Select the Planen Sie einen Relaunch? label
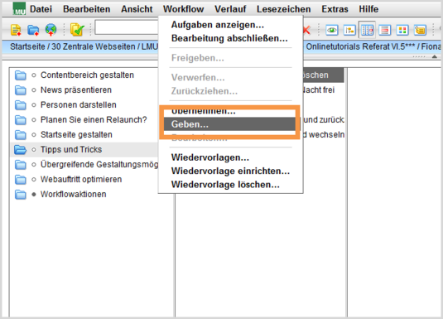443x319 pixels. [x=94, y=120]
